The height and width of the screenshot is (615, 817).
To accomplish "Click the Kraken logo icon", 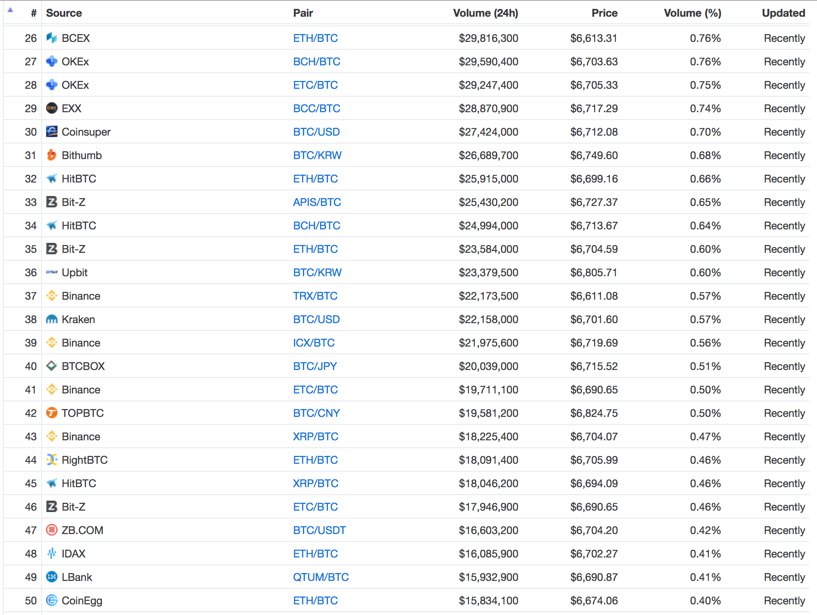I will click(52, 319).
